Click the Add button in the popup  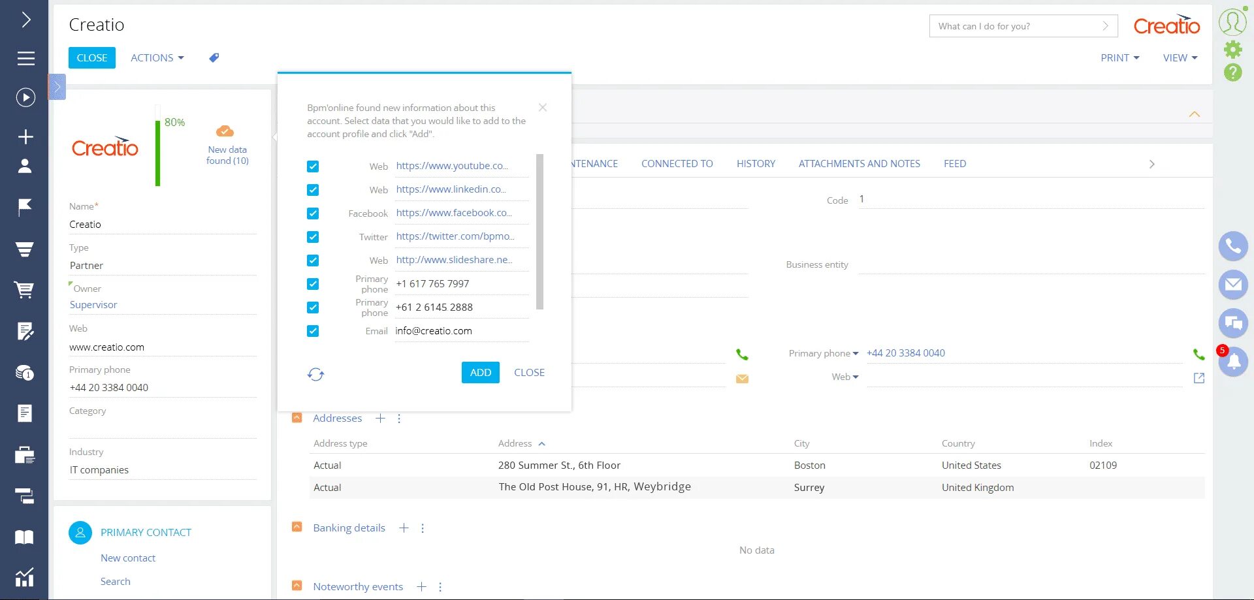[481, 373]
